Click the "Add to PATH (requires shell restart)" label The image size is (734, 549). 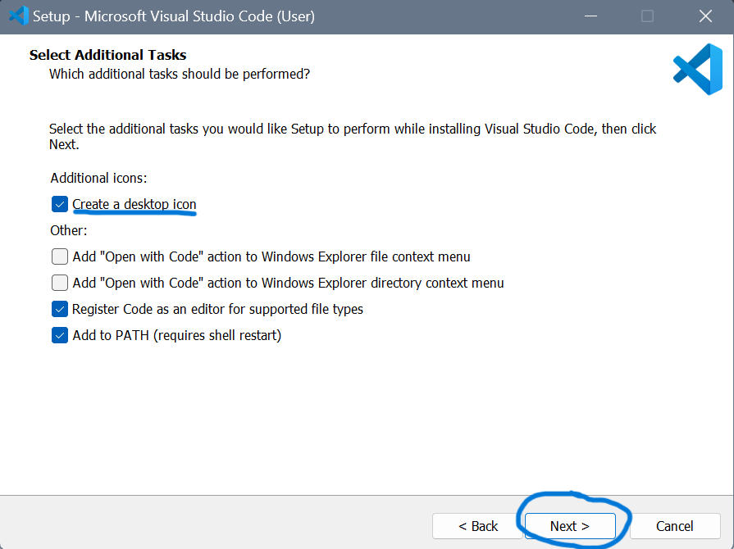177,335
